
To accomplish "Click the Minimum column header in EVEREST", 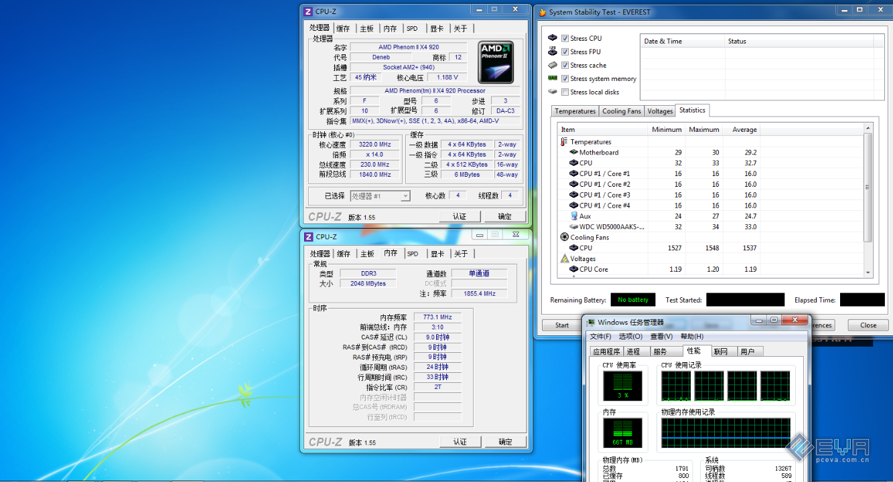I will point(667,129).
